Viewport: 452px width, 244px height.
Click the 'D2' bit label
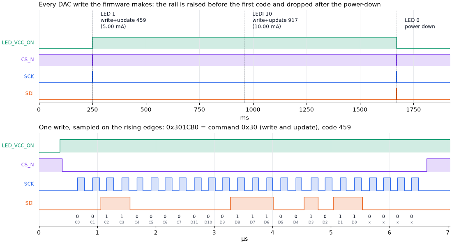pyautogui.click(x=325, y=222)
